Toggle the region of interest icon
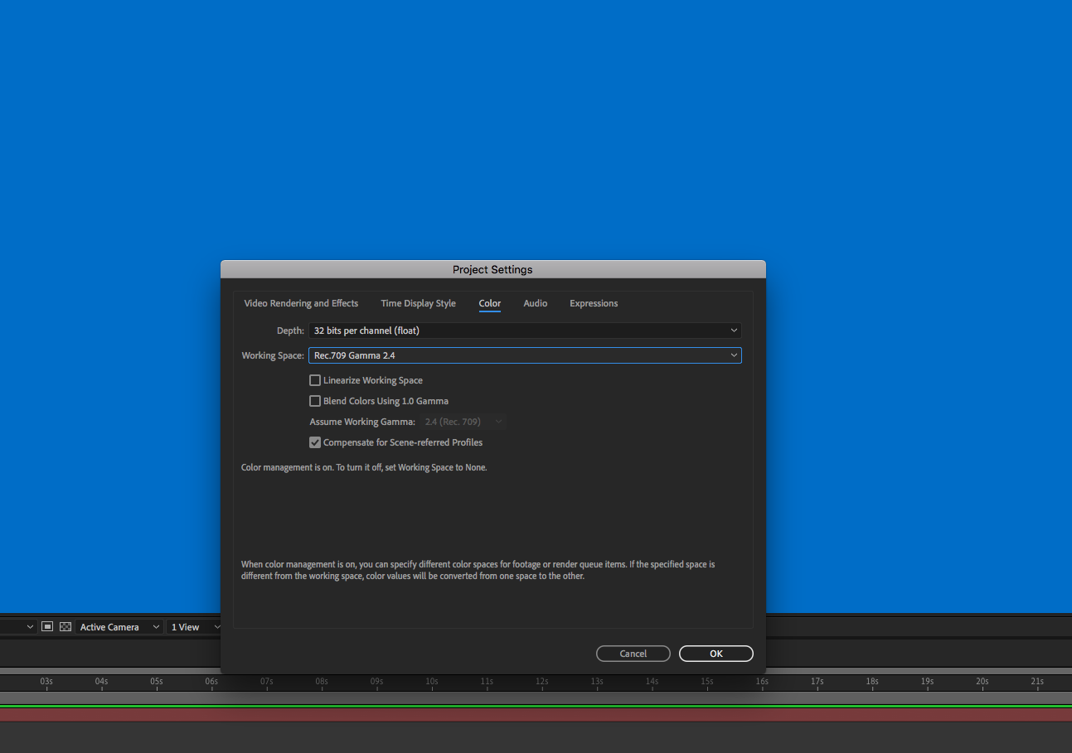1072x753 pixels. click(x=47, y=627)
